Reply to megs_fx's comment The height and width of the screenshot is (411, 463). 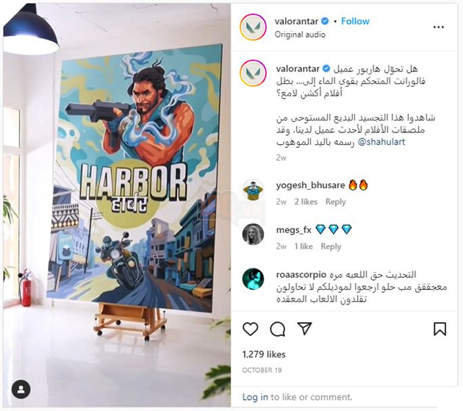(331, 246)
